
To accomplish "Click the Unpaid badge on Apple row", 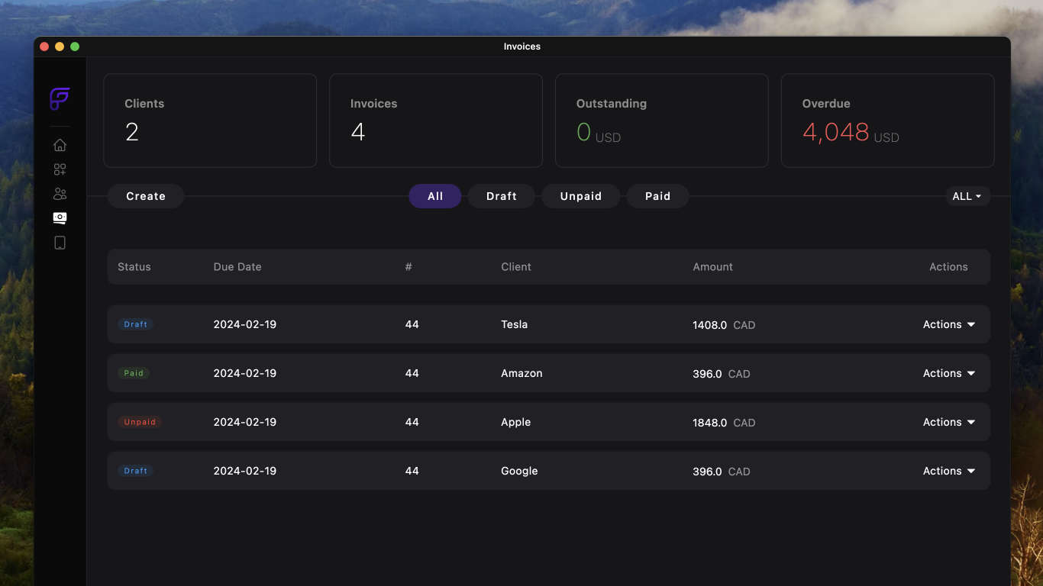I will pos(140,422).
